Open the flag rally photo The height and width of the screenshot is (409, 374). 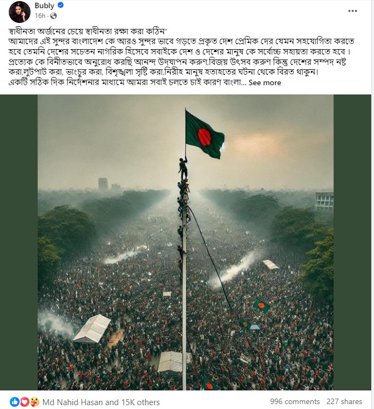(x=186, y=242)
